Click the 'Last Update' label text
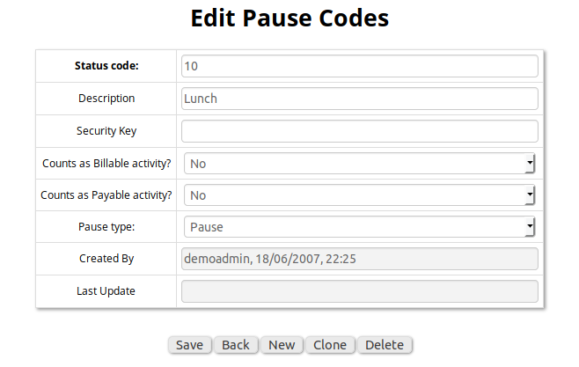579x367 pixels. pyautogui.click(x=106, y=290)
